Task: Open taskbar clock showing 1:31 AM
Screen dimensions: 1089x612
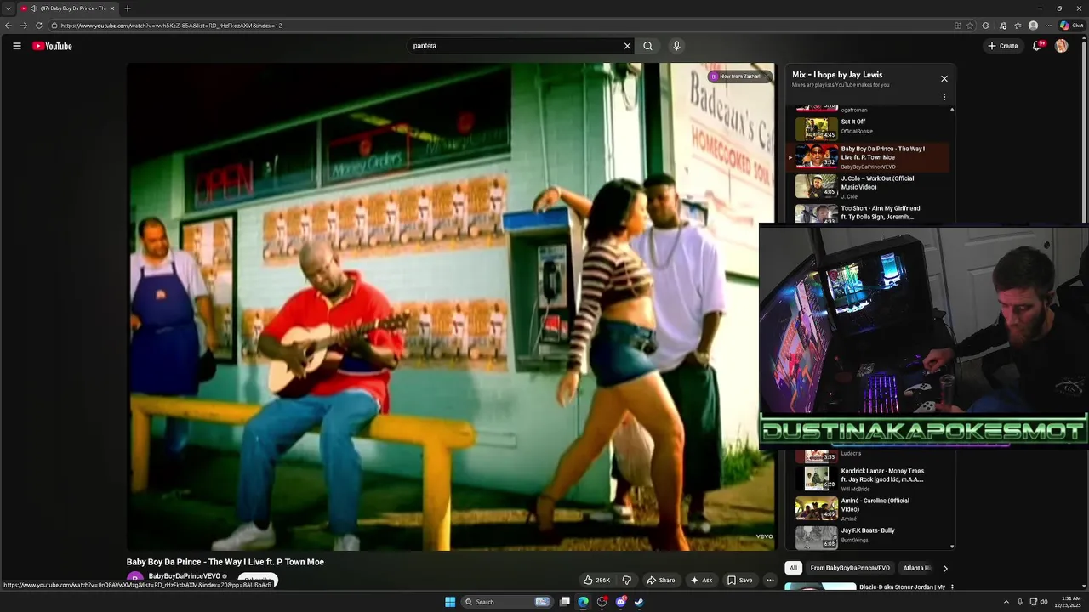Action: tap(1071, 602)
